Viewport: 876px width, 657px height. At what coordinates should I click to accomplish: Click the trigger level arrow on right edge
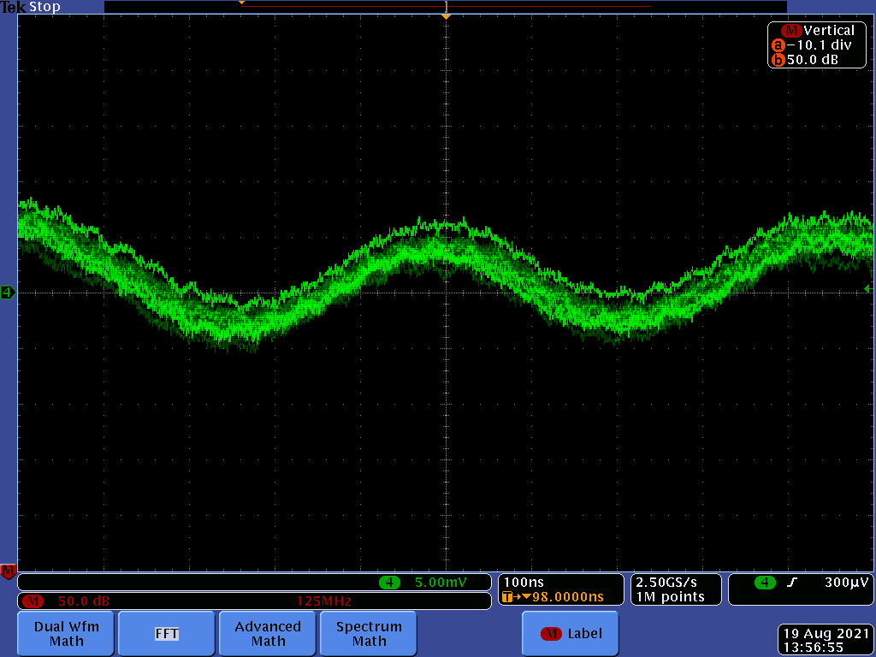coord(868,289)
